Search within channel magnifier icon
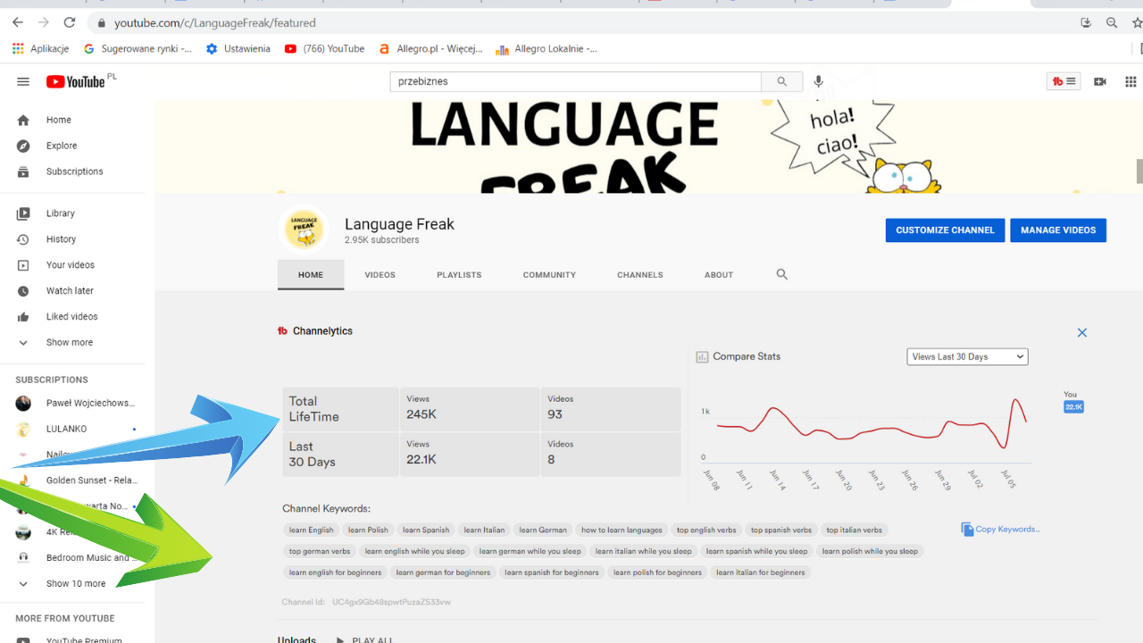Viewport: 1143px width, 643px height. click(x=782, y=274)
